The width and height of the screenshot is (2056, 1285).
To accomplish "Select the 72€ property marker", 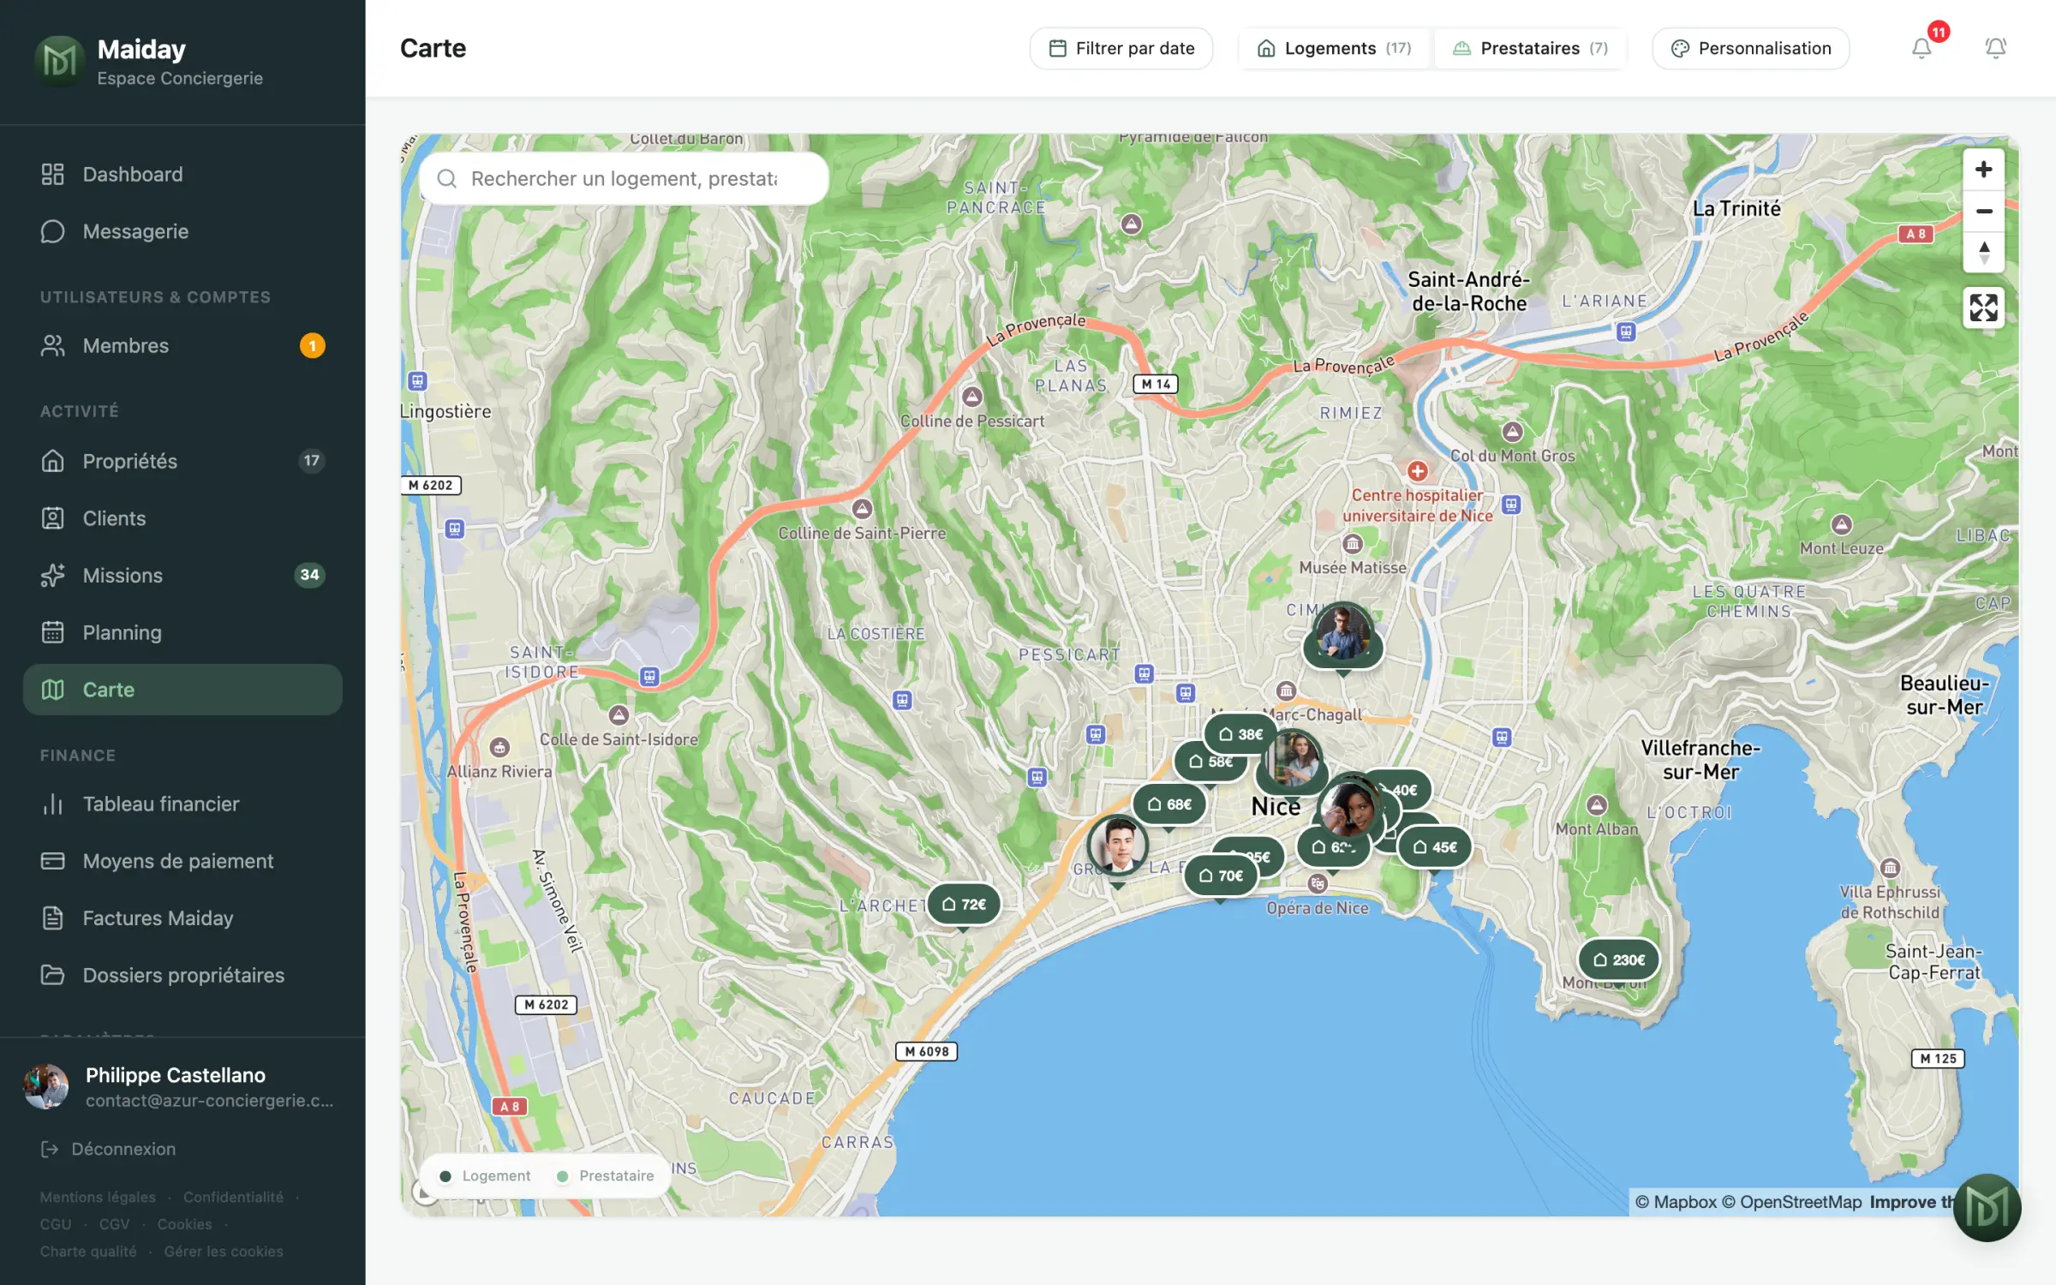I will pyautogui.click(x=964, y=904).
